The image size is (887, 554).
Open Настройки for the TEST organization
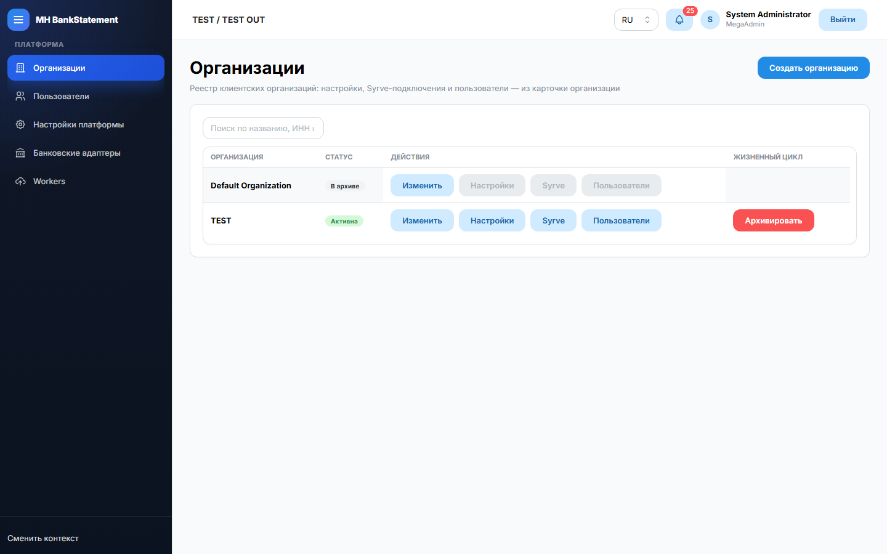[492, 220]
